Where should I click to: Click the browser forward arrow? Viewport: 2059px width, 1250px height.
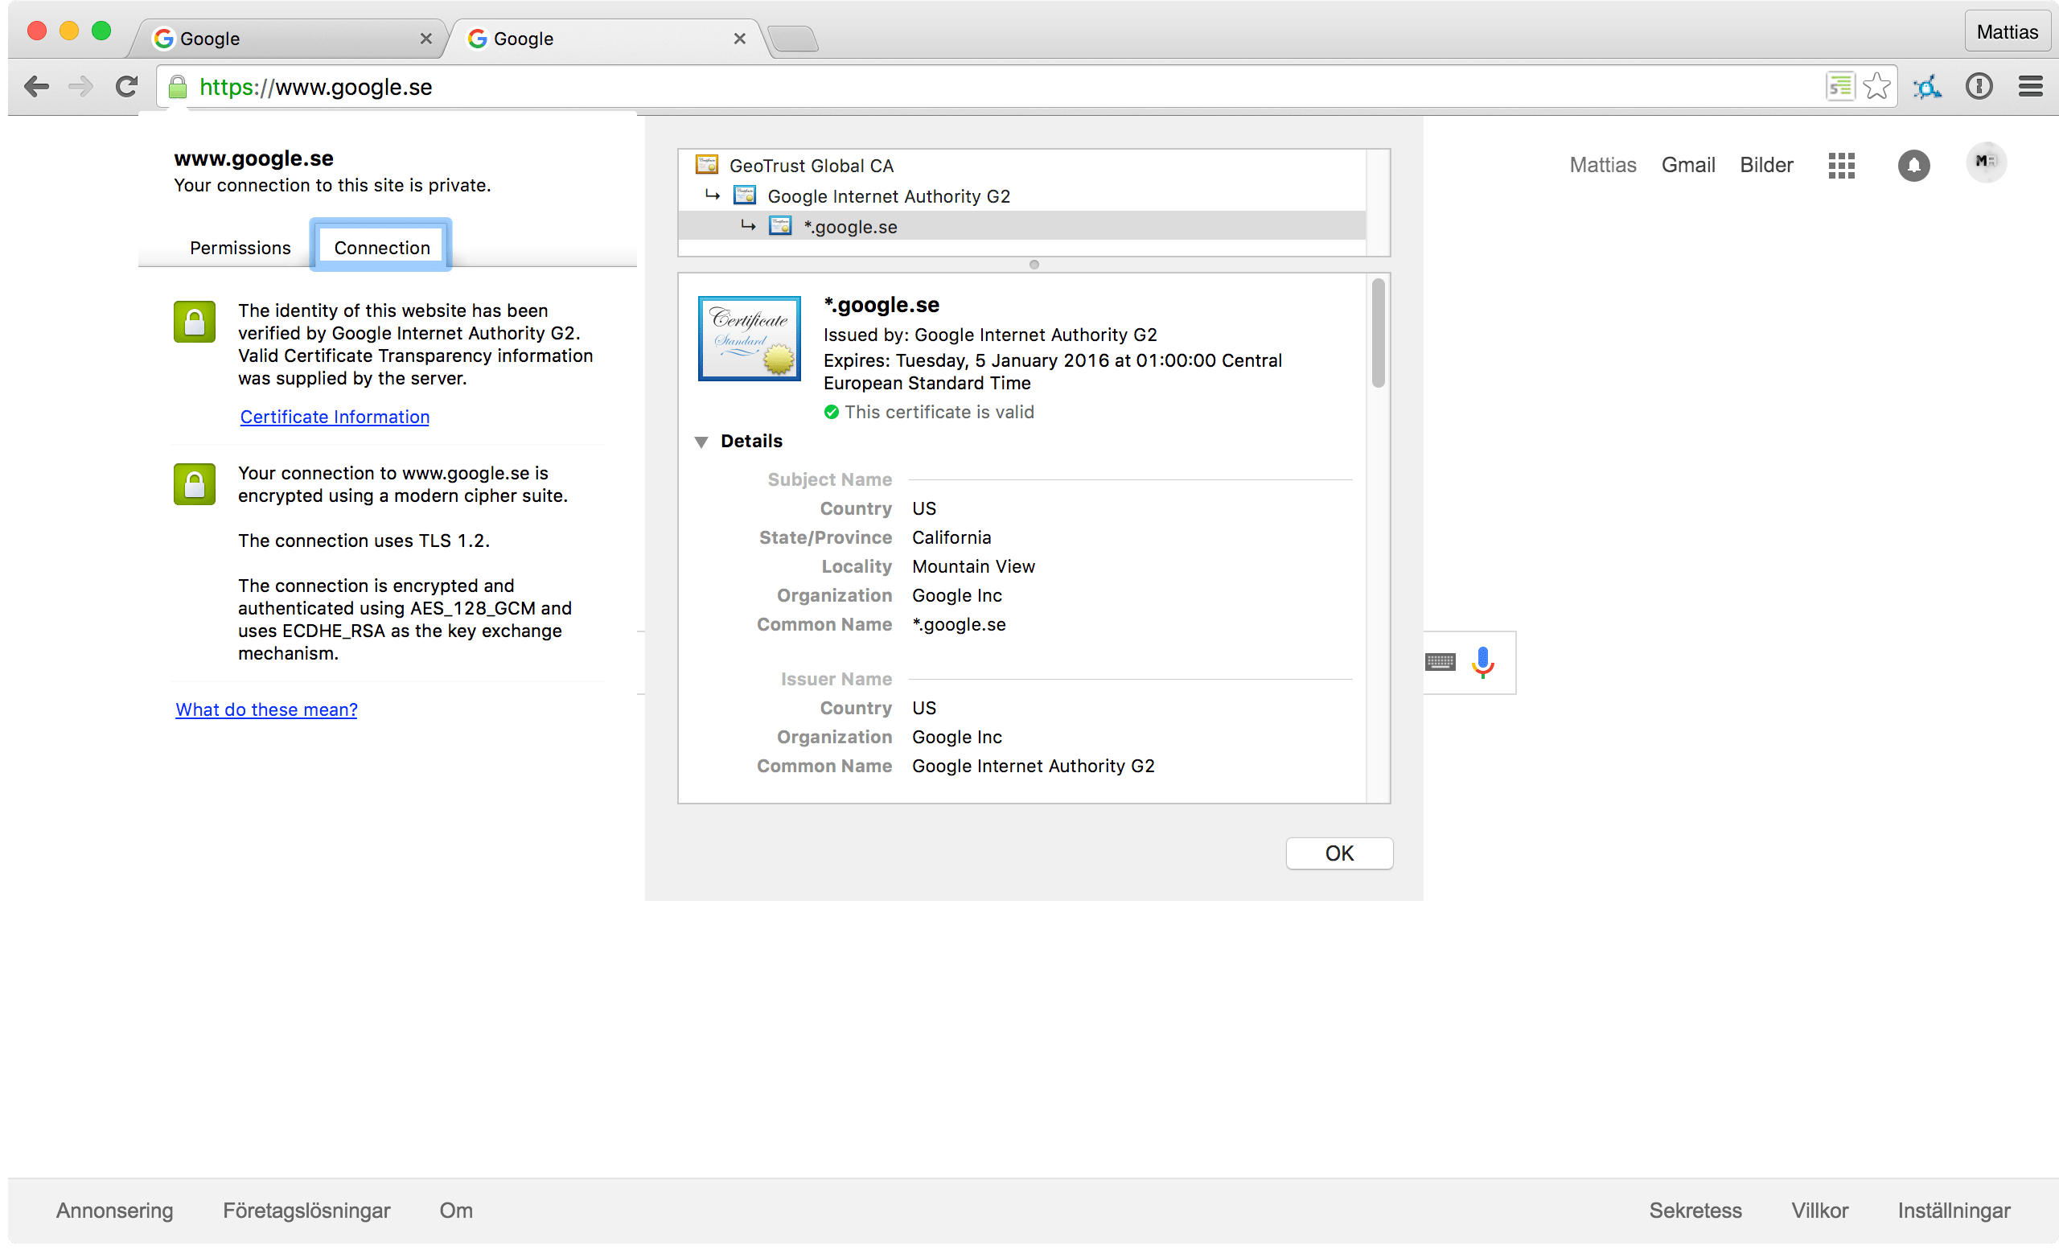pyautogui.click(x=80, y=86)
